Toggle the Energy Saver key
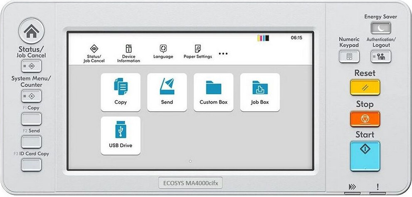412x197 pixels. 381,28
